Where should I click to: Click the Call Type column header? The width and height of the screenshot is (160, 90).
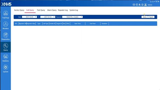point(45,23)
